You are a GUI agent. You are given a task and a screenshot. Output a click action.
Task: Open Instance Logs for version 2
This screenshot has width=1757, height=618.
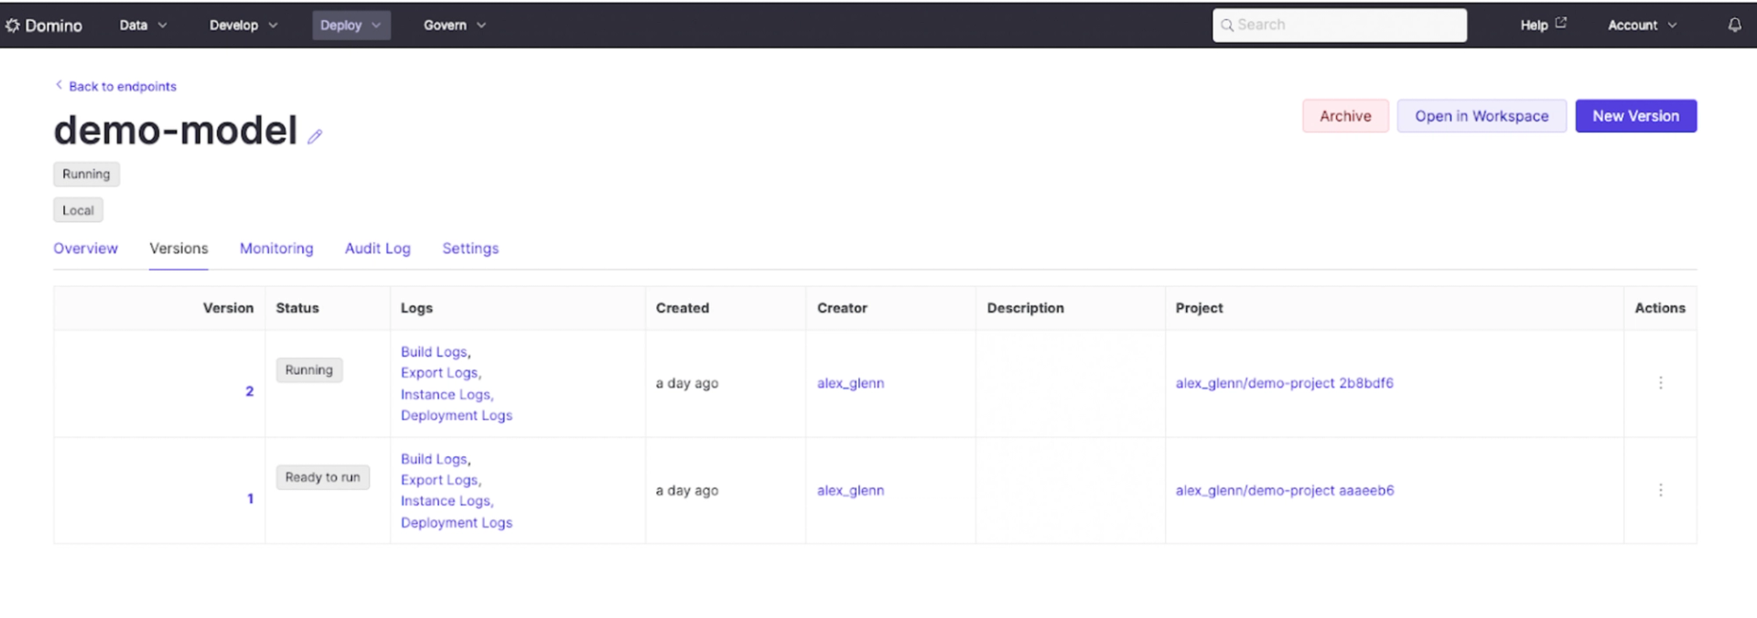tap(446, 394)
